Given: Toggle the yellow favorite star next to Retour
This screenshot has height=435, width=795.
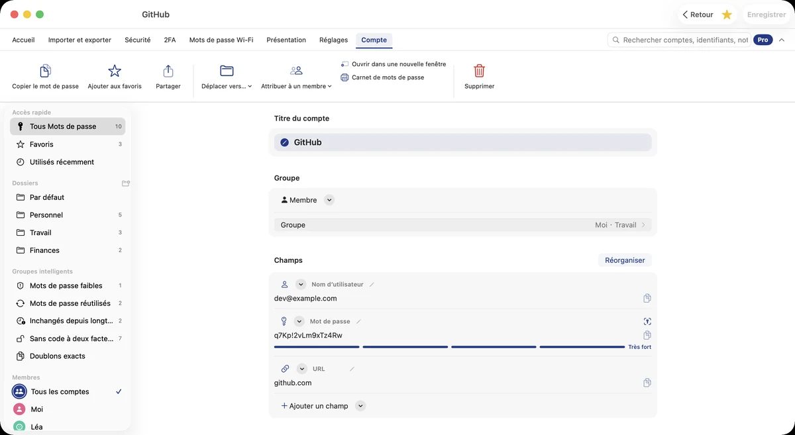Looking at the screenshot, I should pos(727,15).
